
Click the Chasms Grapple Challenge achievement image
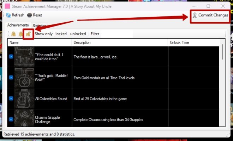pos(24,118)
